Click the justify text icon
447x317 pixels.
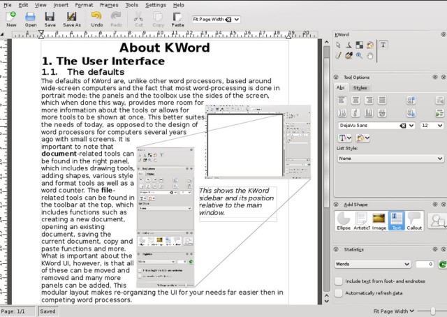click(x=382, y=100)
